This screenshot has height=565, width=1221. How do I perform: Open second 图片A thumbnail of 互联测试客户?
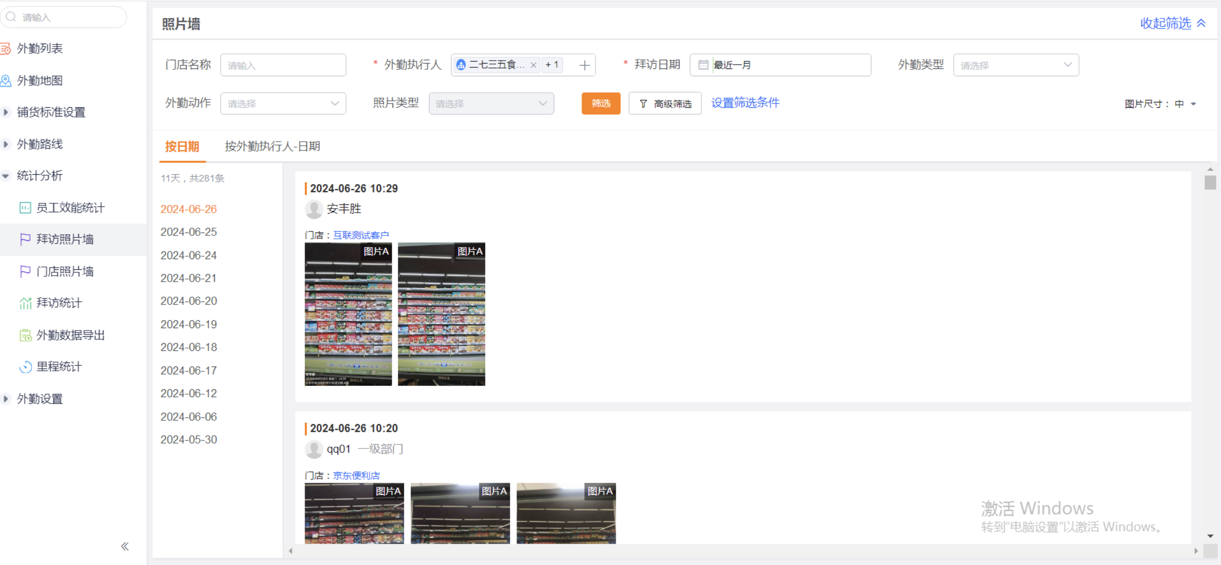click(x=441, y=314)
